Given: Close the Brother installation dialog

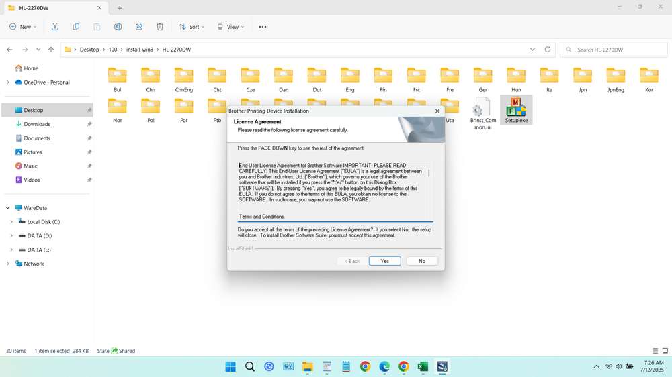Looking at the screenshot, I should pyautogui.click(x=437, y=111).
